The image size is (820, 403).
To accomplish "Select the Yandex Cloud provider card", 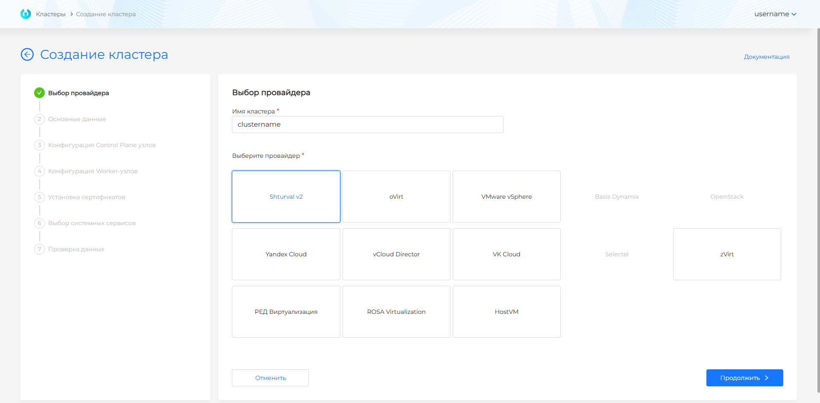I will (x=286, y=254).
